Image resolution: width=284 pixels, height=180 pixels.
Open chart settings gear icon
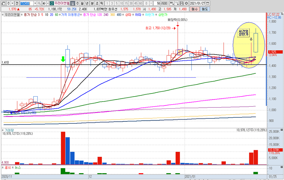186,3
